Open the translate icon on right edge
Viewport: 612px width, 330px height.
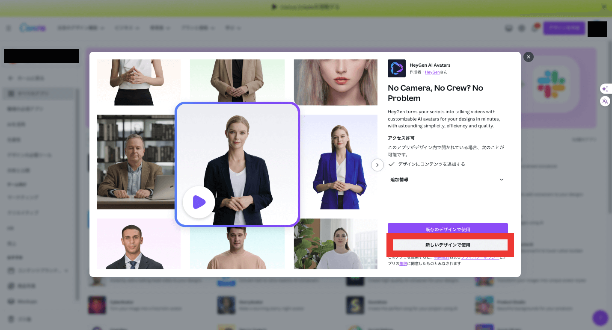coord(605,101)
